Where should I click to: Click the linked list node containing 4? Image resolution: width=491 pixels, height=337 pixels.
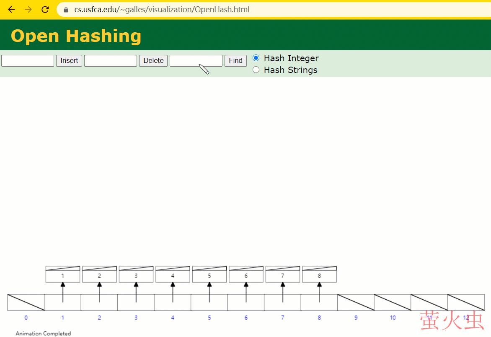173,276
